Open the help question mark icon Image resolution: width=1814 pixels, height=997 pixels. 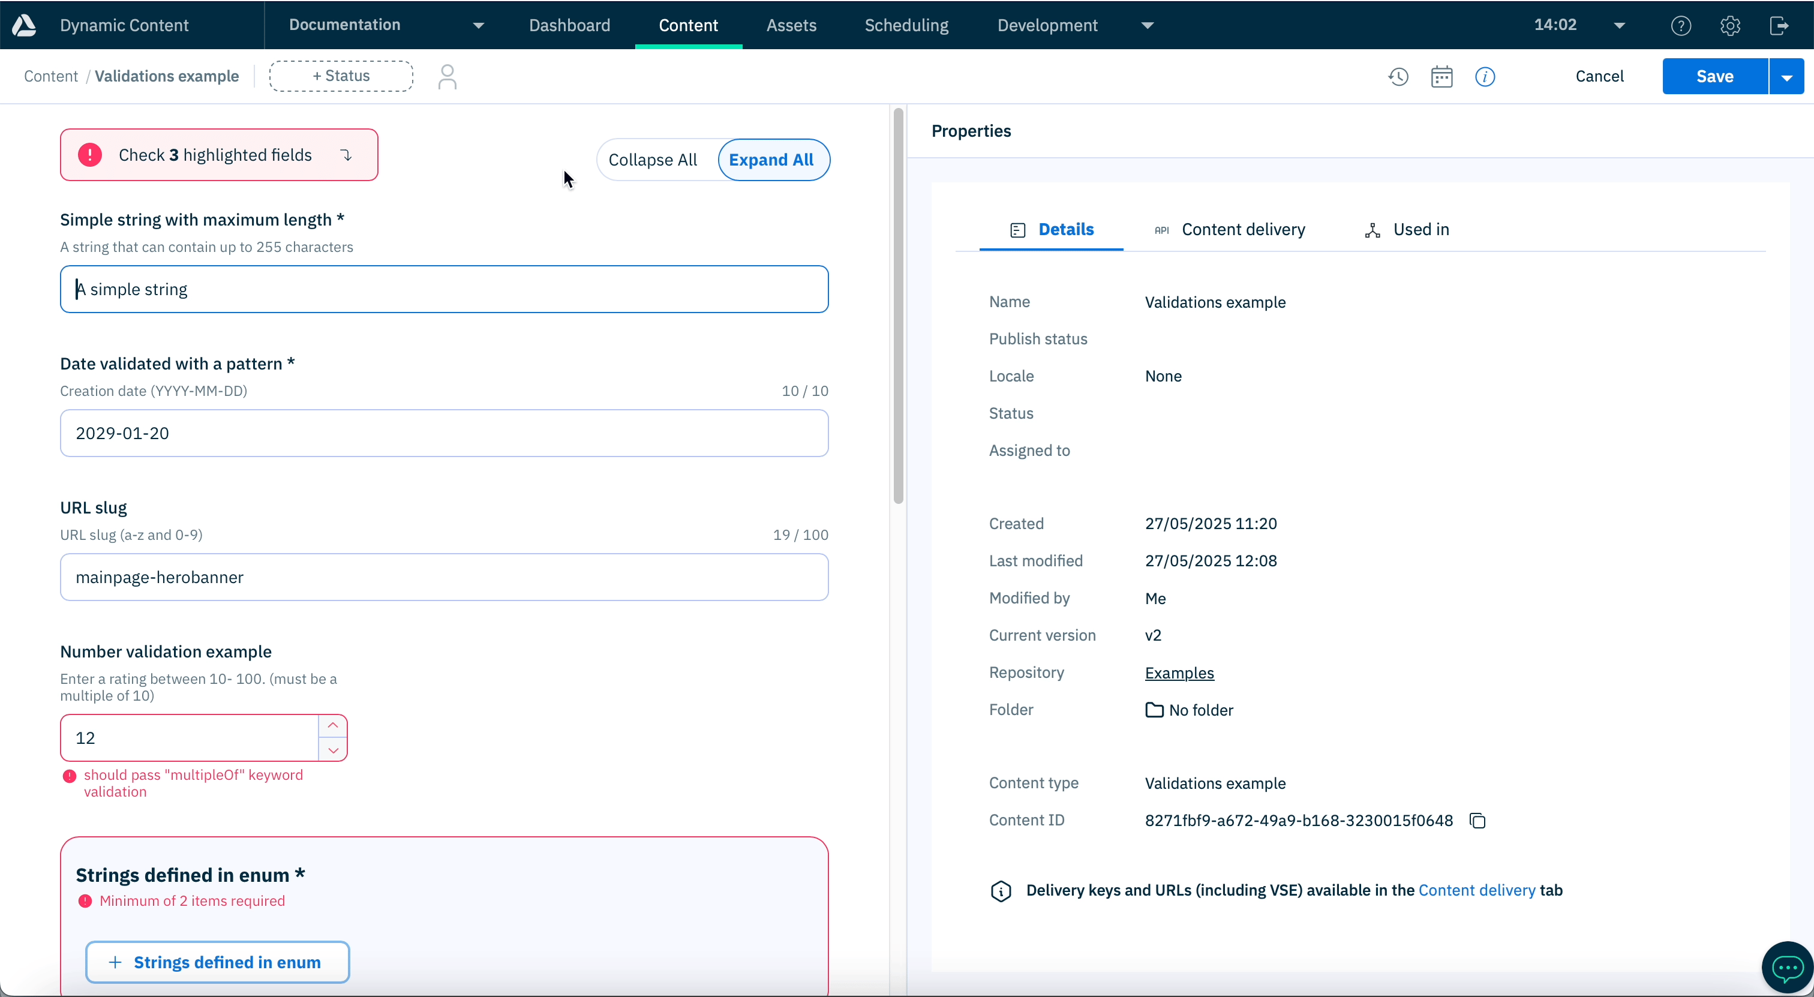(x=1681, y=25)
